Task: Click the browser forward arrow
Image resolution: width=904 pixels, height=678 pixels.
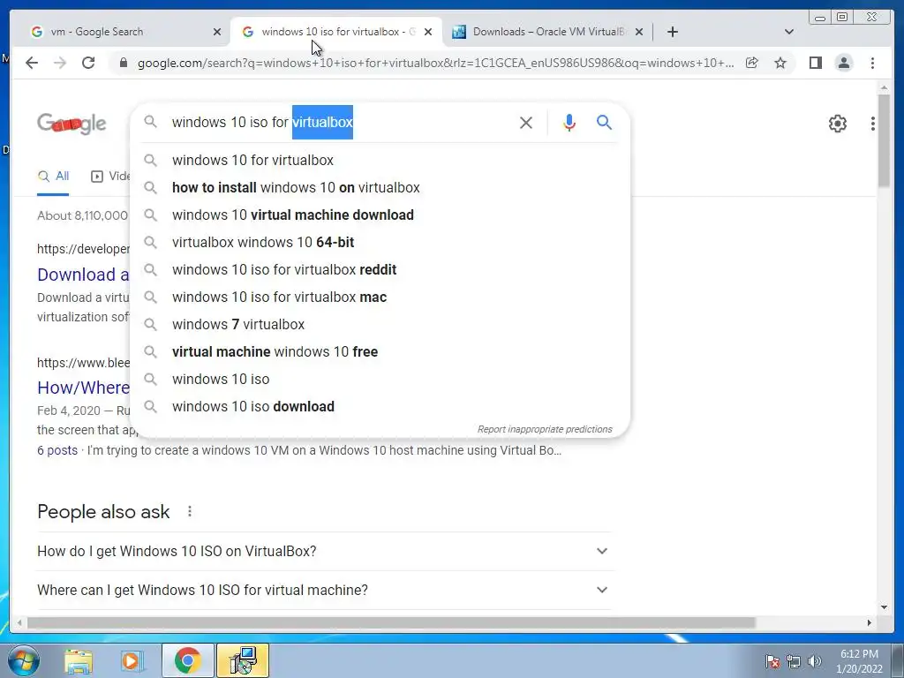Action: [60, 63]
